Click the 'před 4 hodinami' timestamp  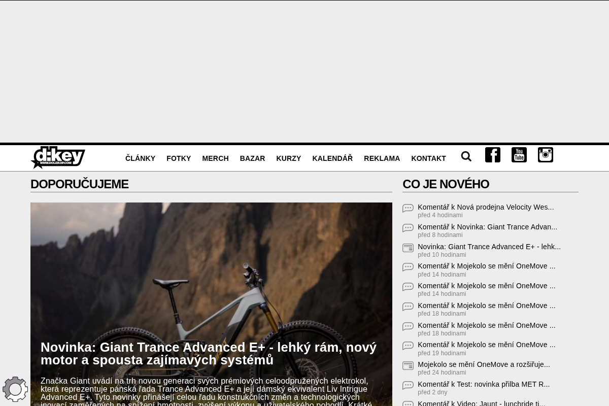pyautogui.click(x=440, y=215)
